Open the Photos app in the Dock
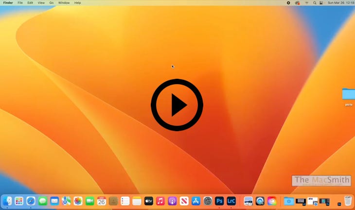355x210 pixels. pos(78,201)
